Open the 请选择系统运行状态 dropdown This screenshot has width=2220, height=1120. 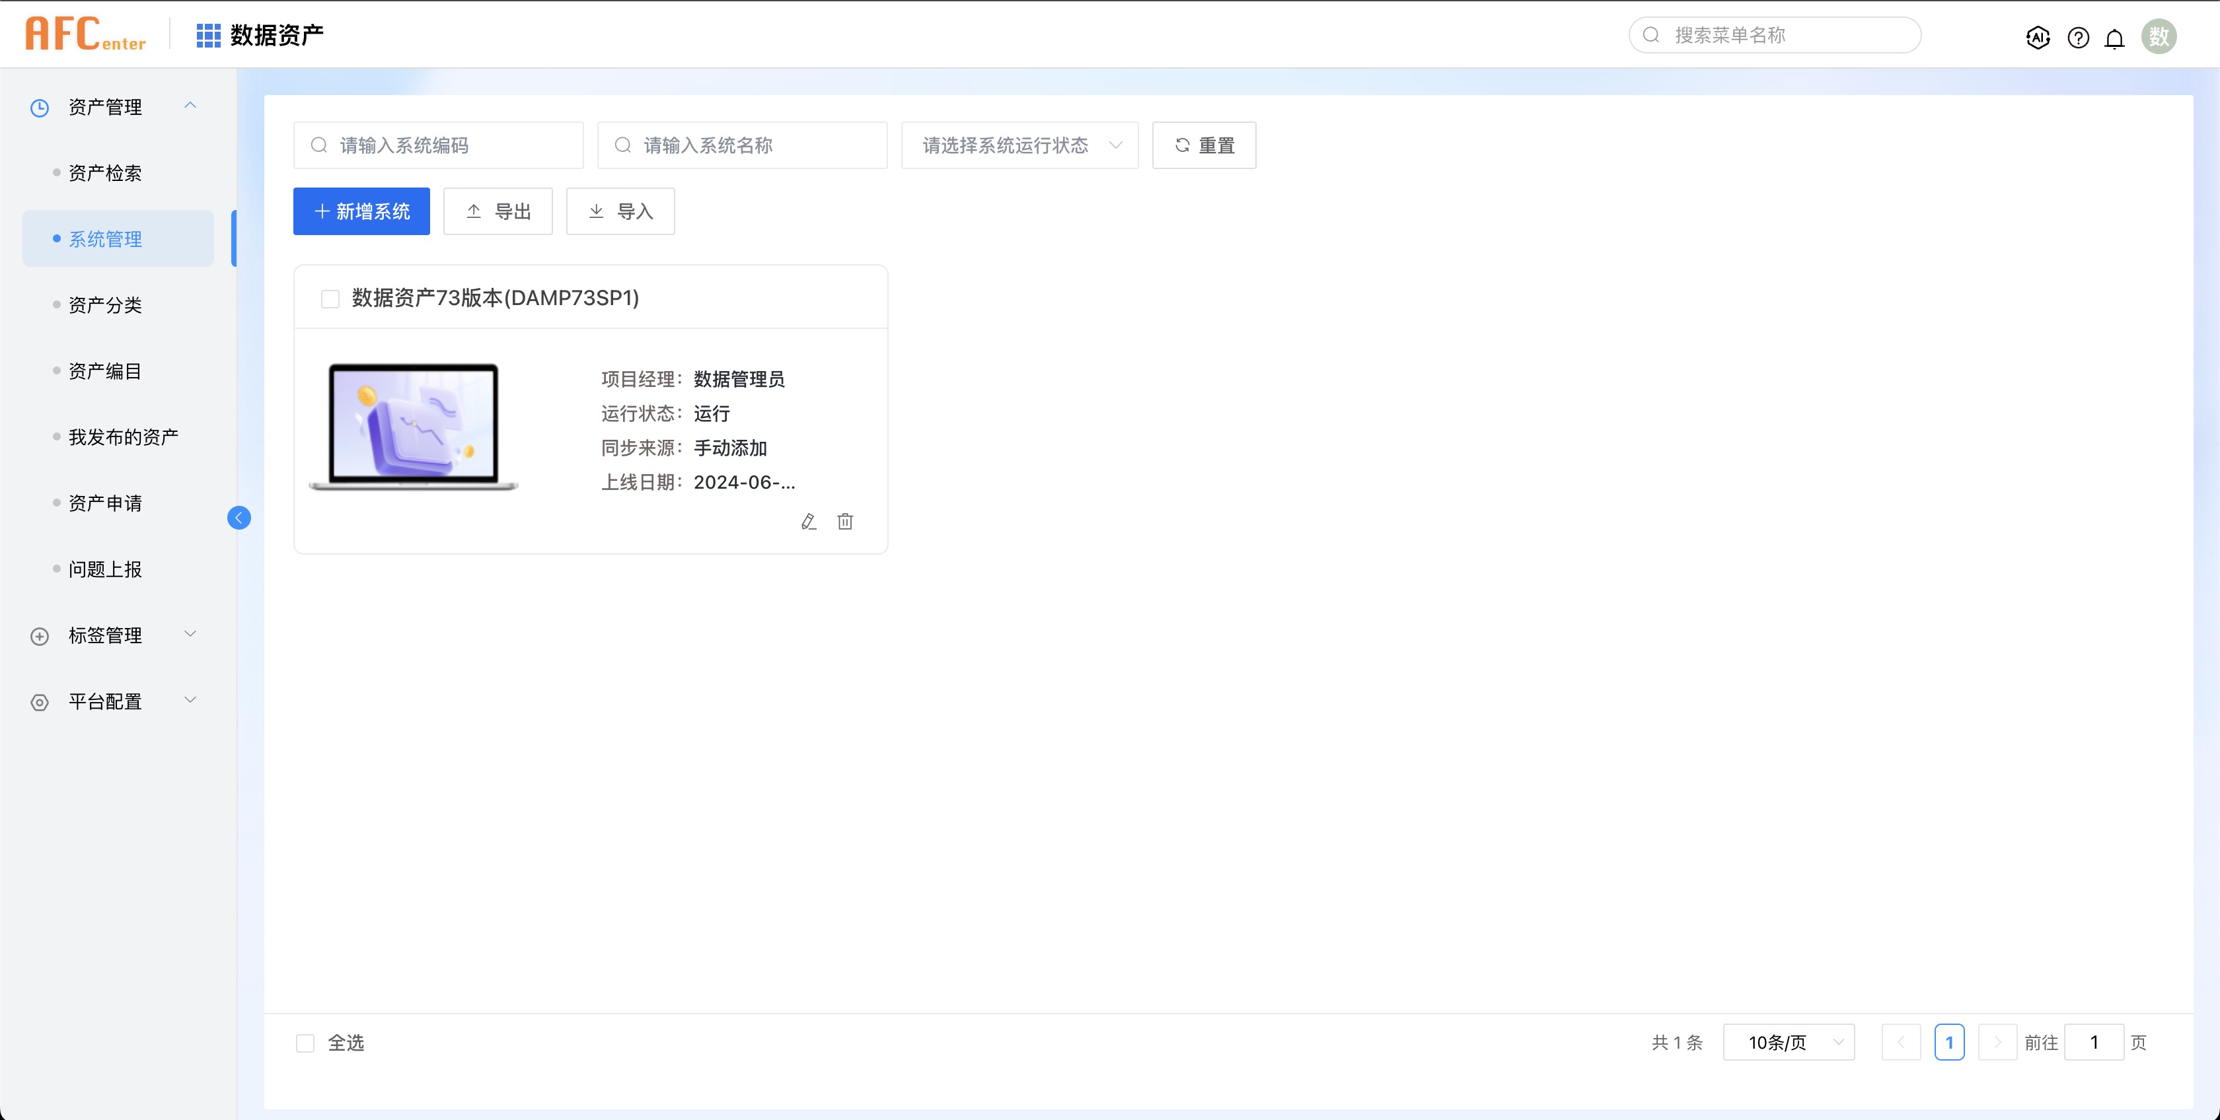pyautogui.click(x=1019, y=145)
